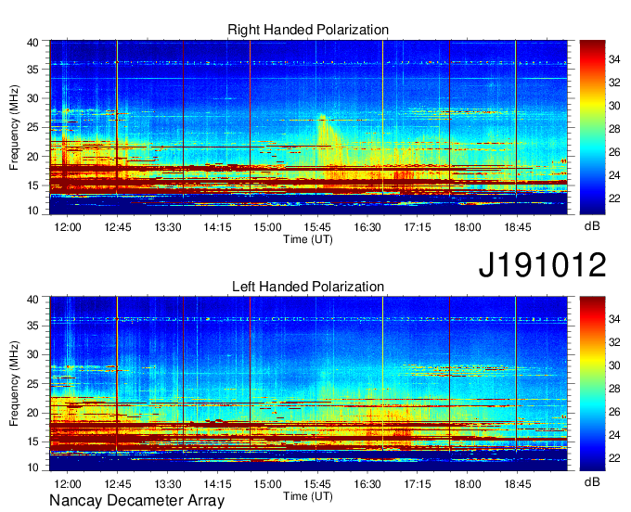The width and height of the screenshot is (631, 512).
Task: Click the 25 MHz tick on the Left Handed plot
Action: pyautogui.click(x=33, y=384)
